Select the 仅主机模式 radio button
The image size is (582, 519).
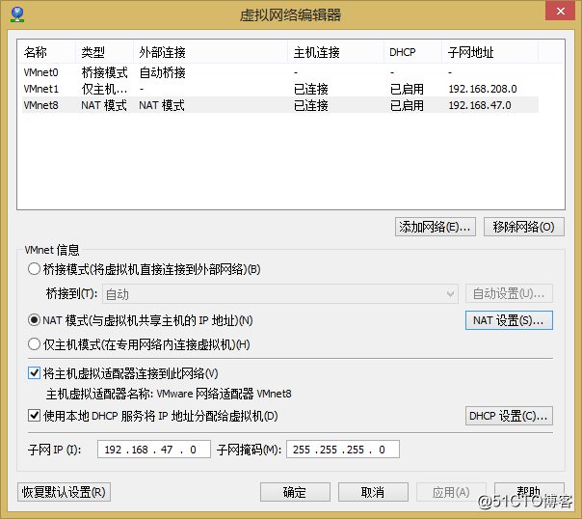click(34, 344)
